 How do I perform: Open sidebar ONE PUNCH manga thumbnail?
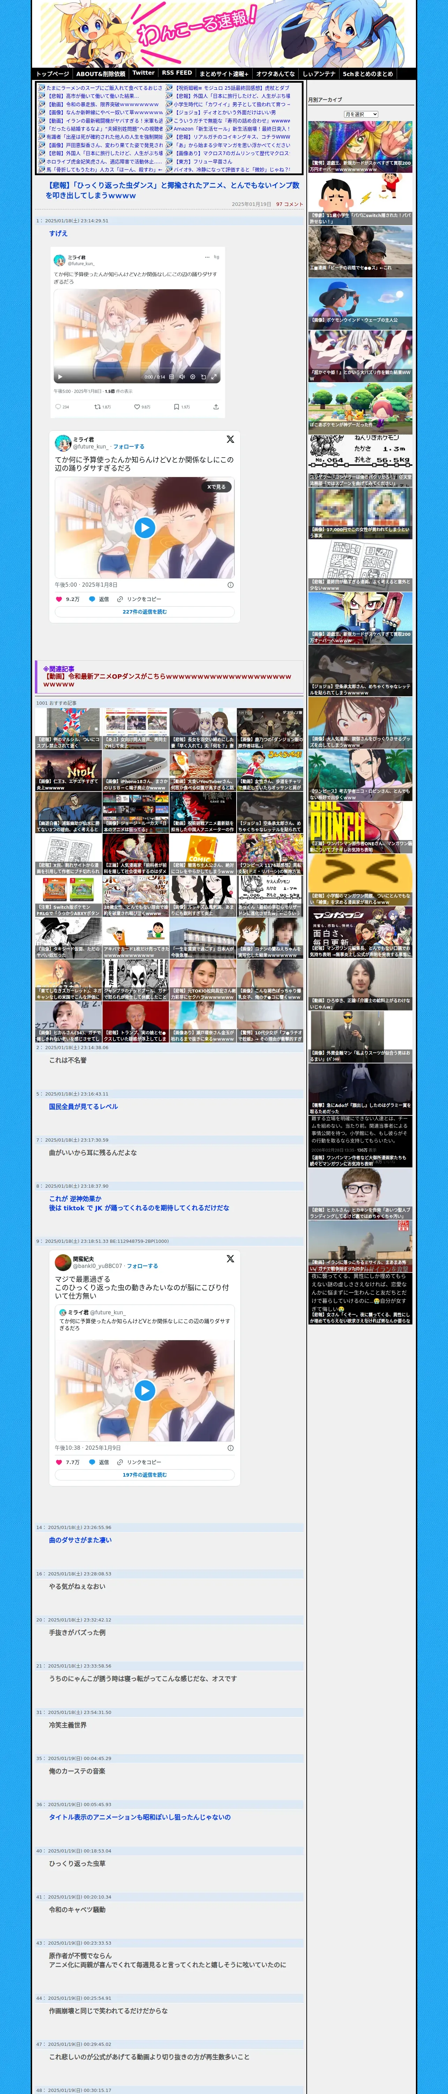pos(360,827)
